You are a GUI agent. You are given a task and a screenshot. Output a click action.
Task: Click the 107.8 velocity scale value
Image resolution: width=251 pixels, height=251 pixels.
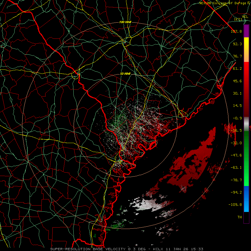[x=236, y=31]
